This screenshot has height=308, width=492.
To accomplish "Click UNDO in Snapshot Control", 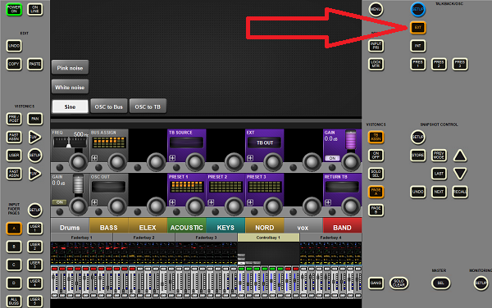I will pos(417,192).
